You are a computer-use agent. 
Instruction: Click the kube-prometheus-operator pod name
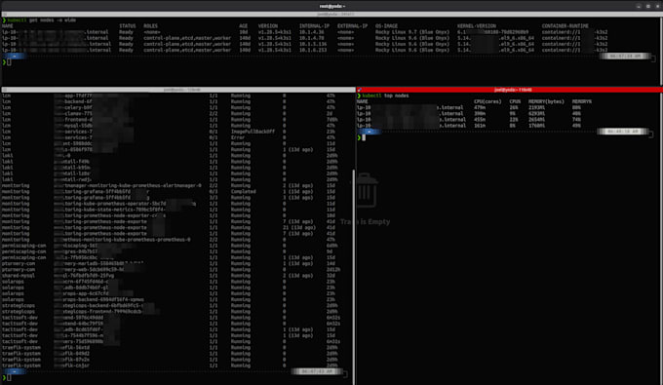[125, 204]
